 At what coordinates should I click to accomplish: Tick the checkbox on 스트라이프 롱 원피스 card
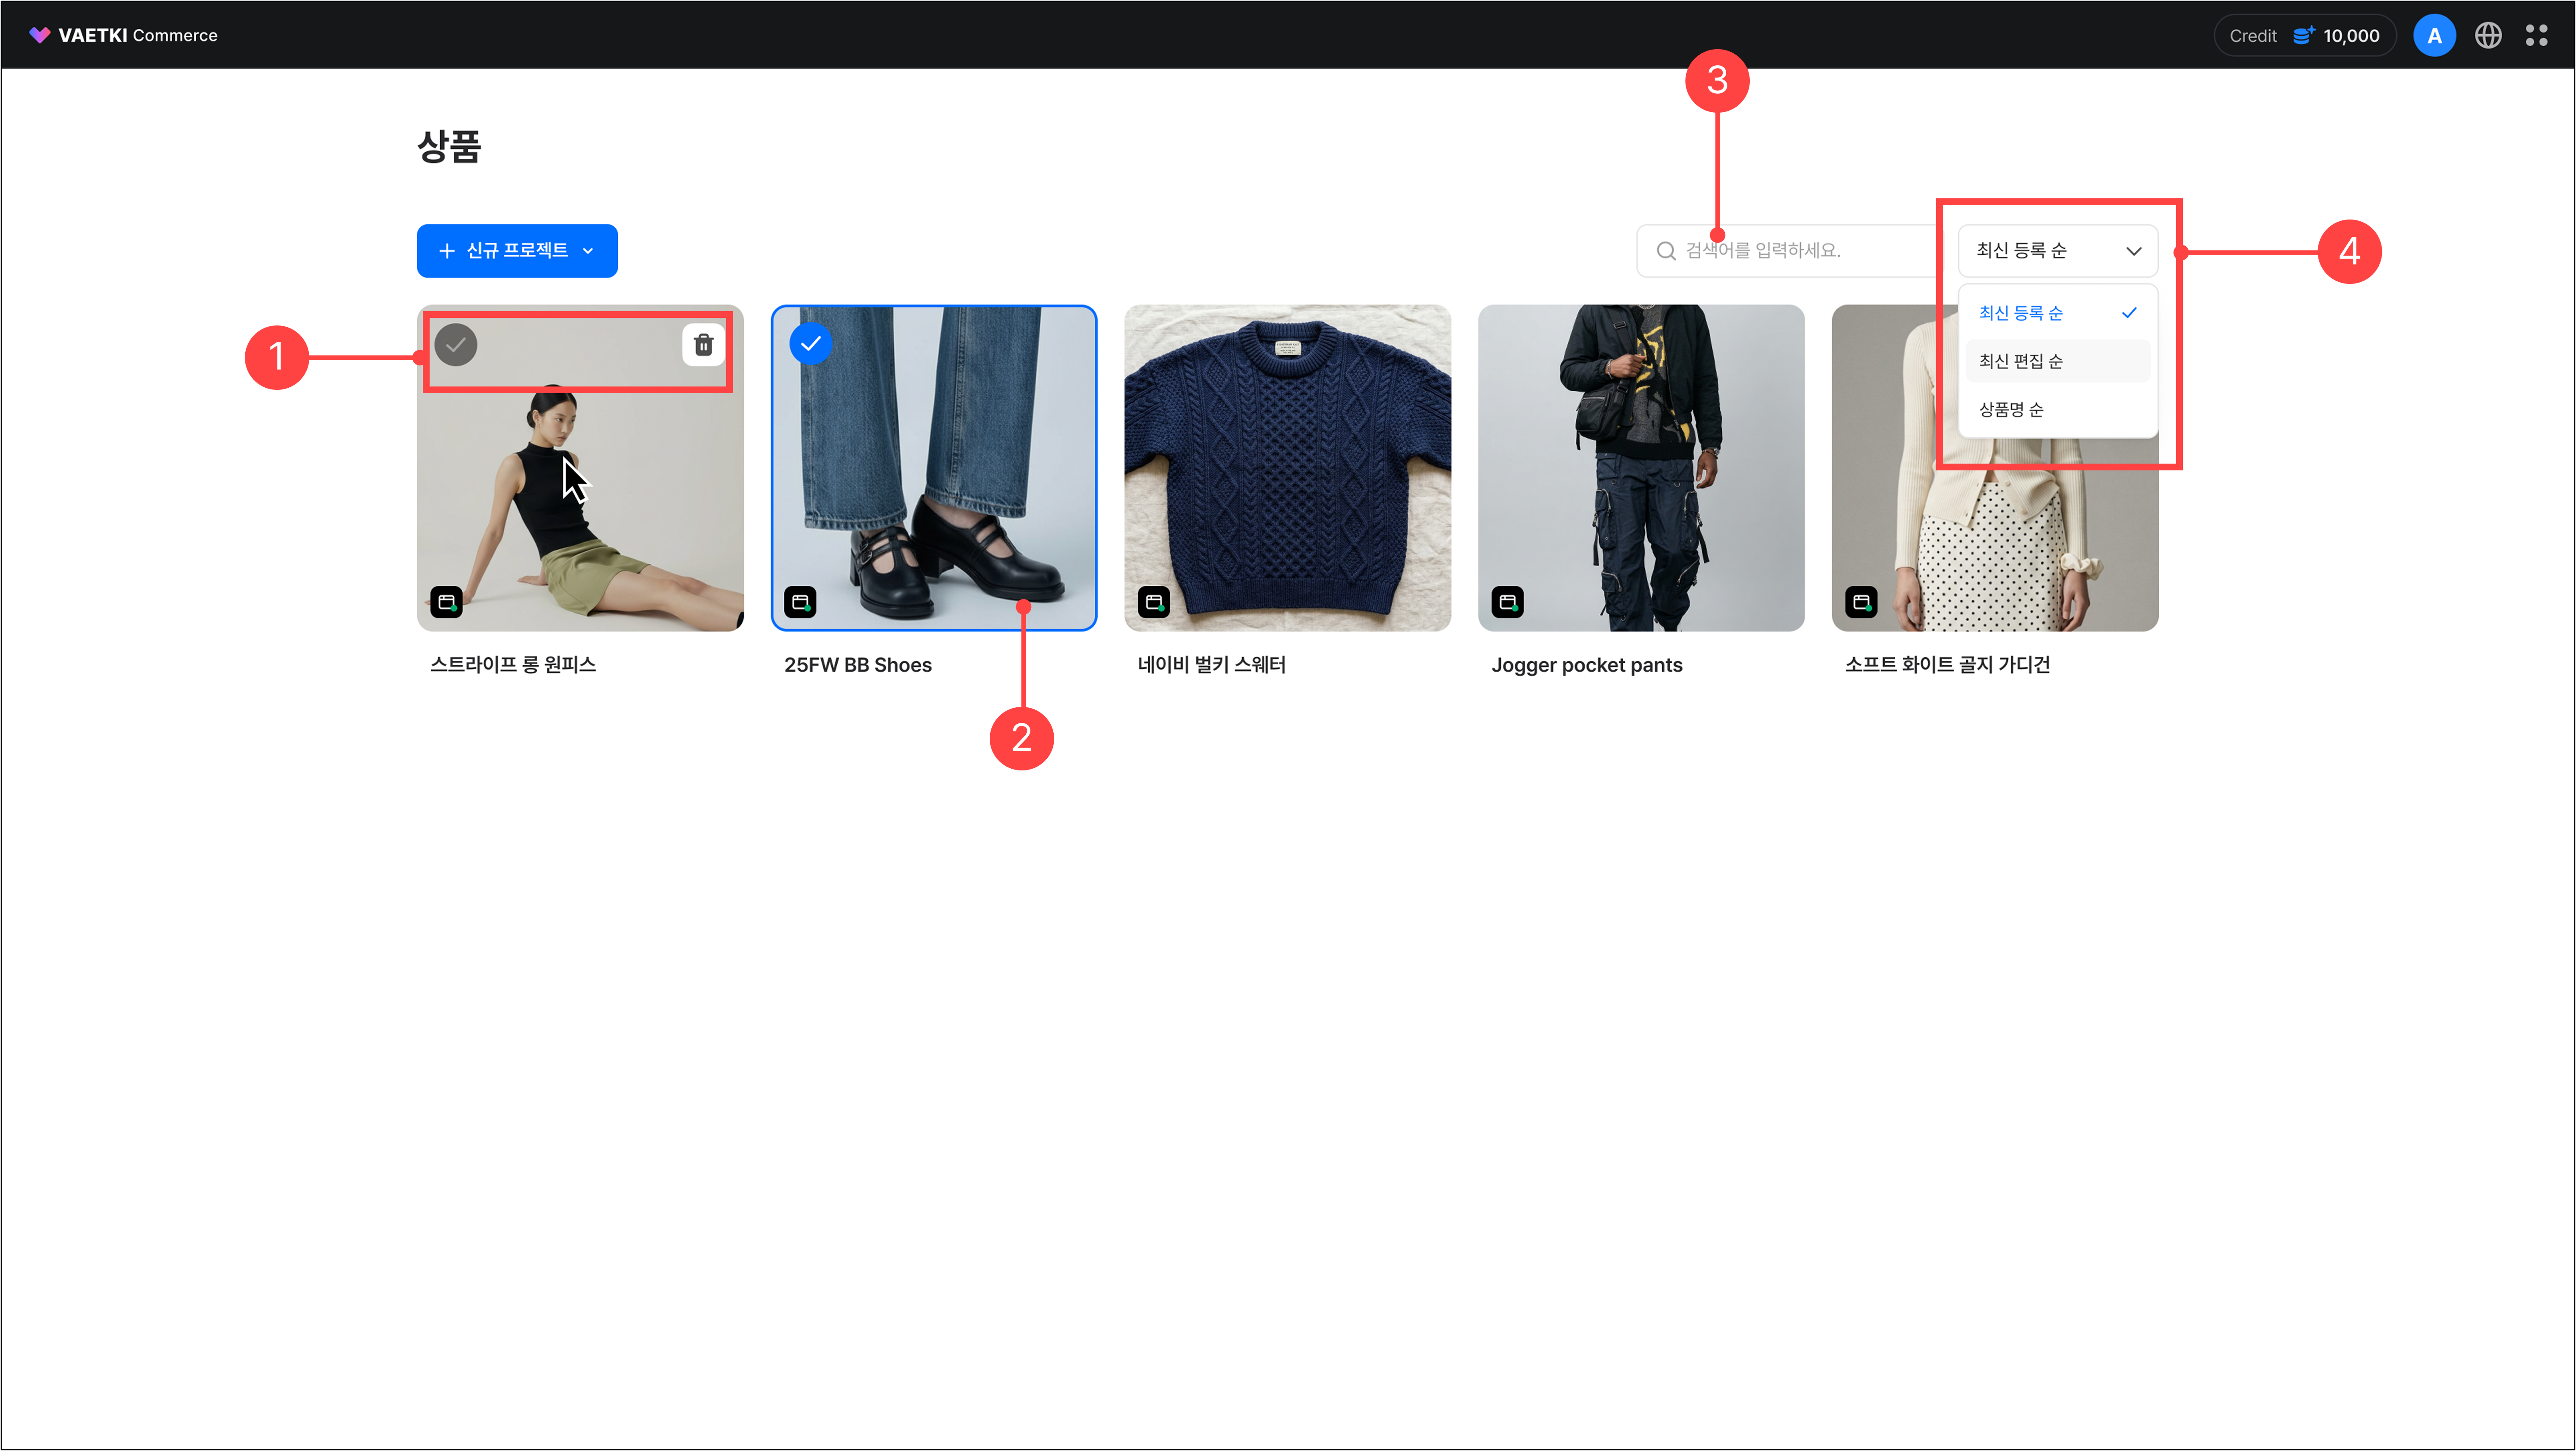(x=455, y=345)
